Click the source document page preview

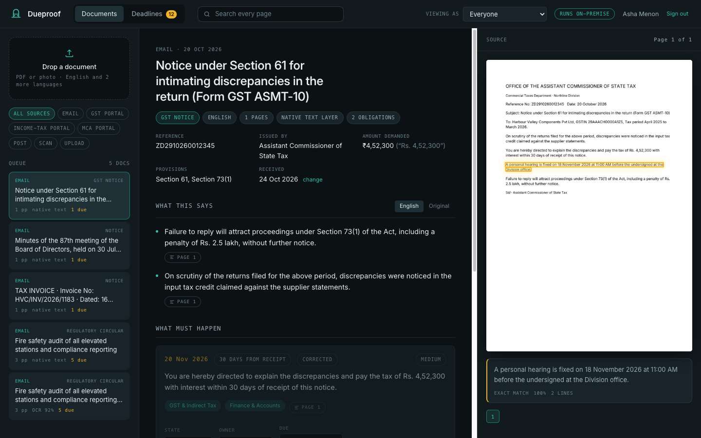pos(589,205)
